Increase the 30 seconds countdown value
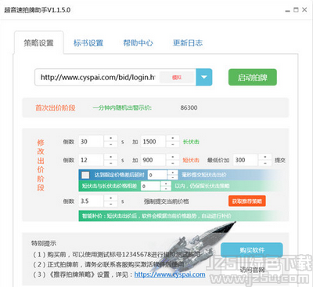The width and height of the screenshot is (313, 287). (x=111, y=138)
